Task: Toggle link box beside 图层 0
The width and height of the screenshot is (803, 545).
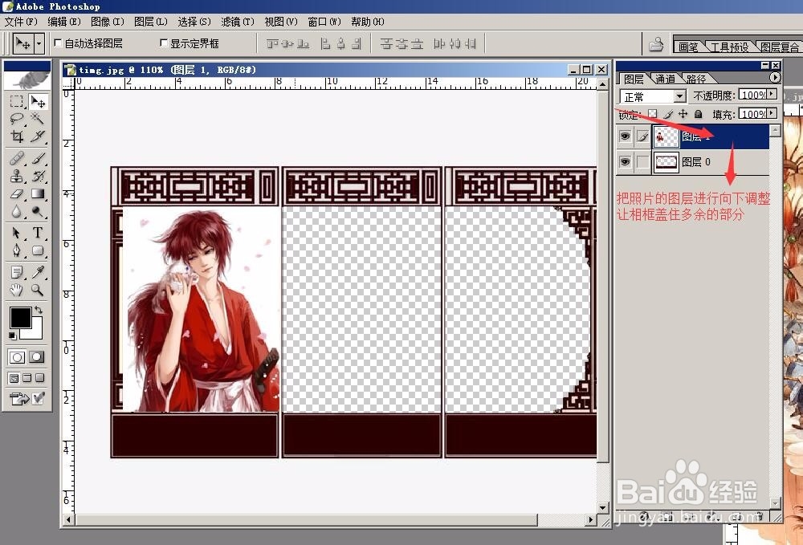Action: [642, 161]
